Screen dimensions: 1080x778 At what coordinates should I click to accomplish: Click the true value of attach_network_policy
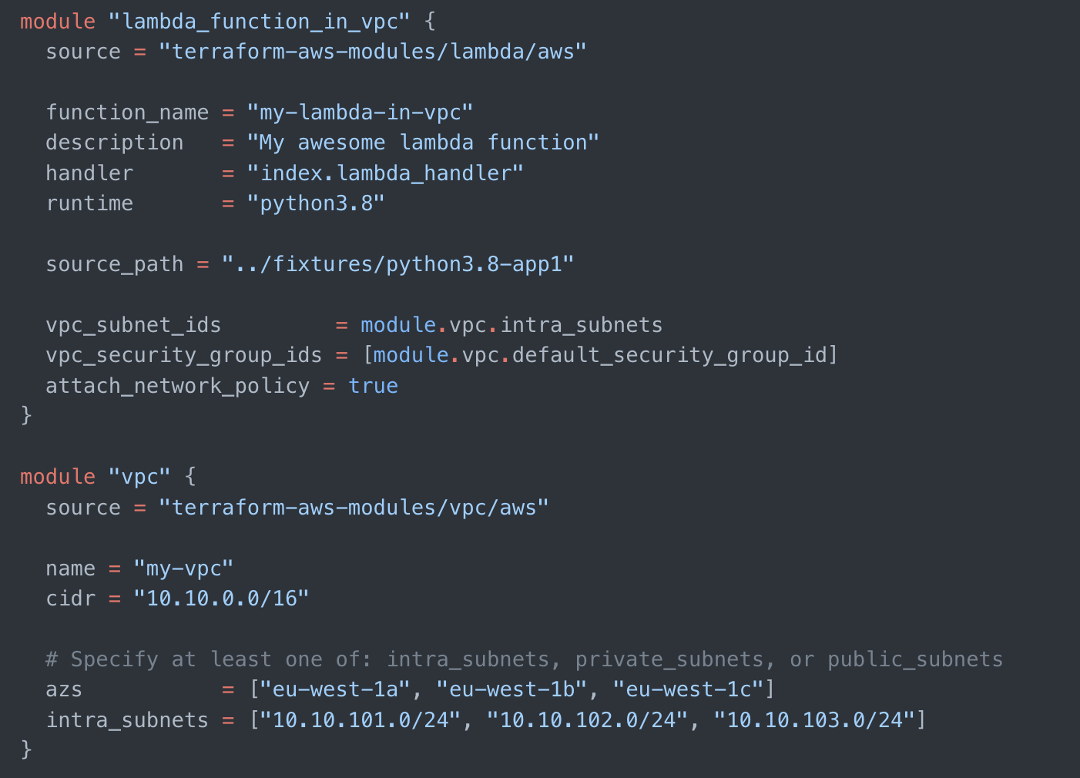[x=373, y=386]
